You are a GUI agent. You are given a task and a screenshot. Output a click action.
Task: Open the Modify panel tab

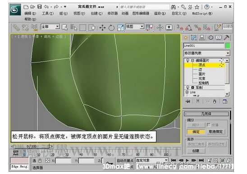[x=194, y=38]
